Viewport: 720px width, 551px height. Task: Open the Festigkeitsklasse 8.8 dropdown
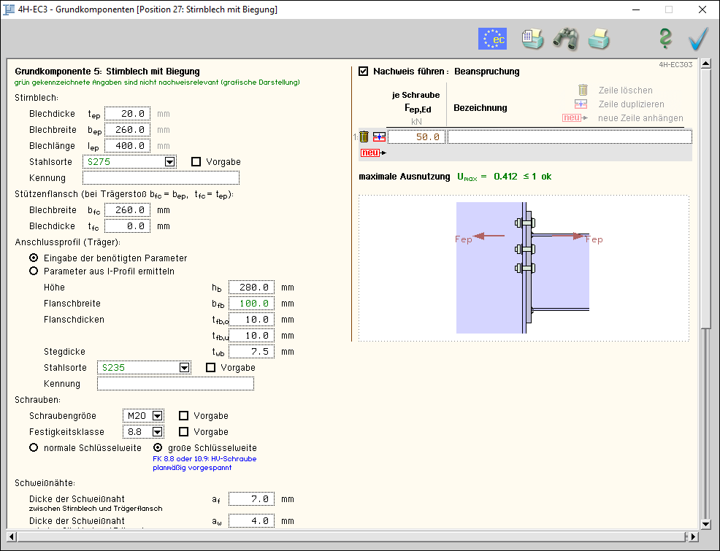click(x=157, y=432)
